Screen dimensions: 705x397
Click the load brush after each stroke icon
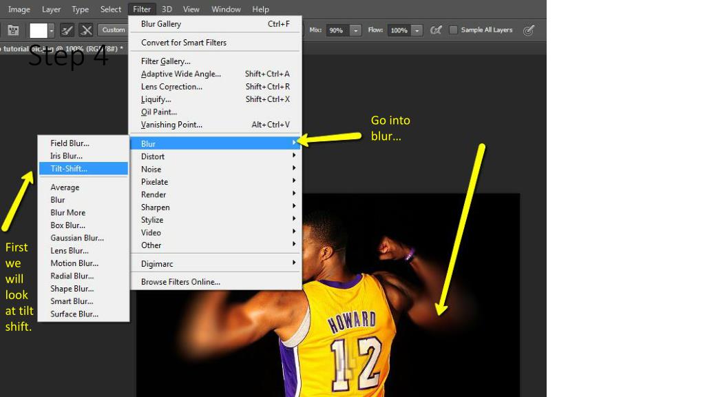click(x=67, y=30)
